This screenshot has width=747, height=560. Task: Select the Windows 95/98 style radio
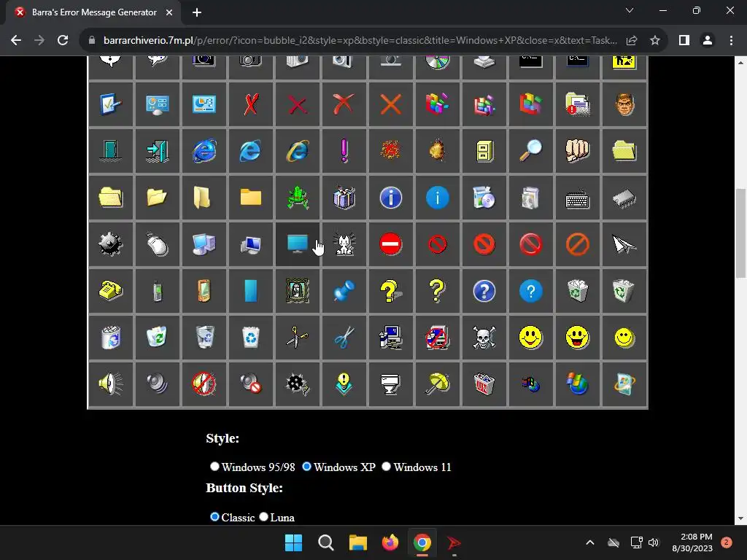click(x=214, y=467)
